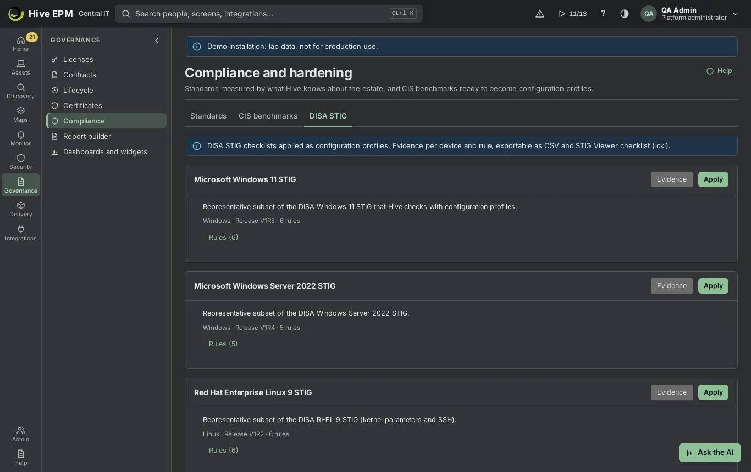
Task: Open the 11/13 run progress indicator
Action: 572,14
